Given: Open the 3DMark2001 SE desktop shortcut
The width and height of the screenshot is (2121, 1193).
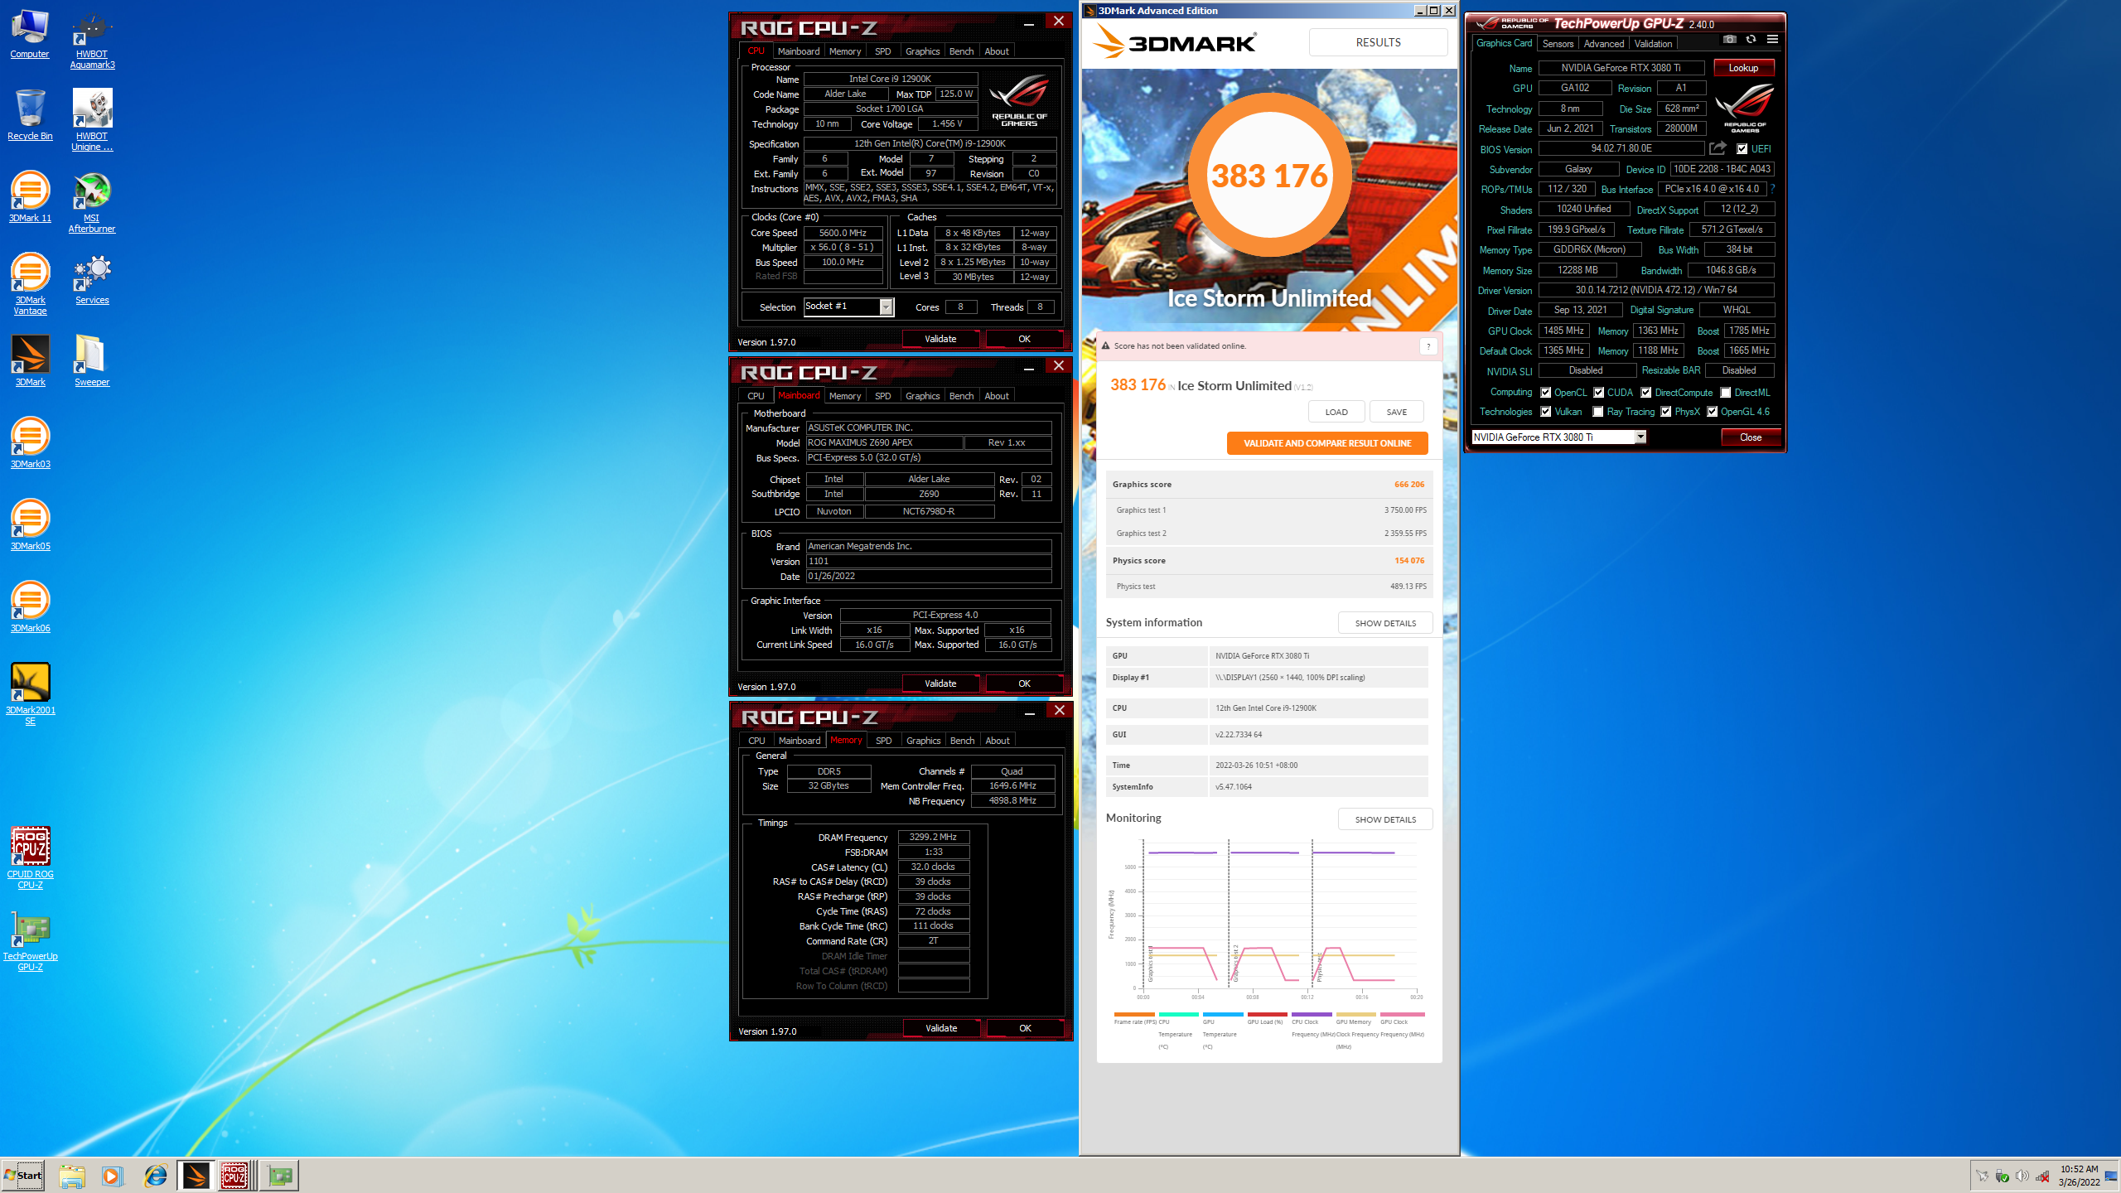Looking at the screenshot, I should point(30,694).
